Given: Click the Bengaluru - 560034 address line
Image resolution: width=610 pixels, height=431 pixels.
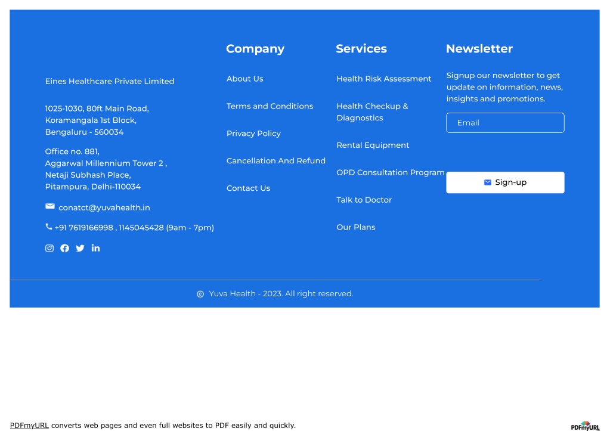Looking at the screenshot, I should (x=84, y=132).
